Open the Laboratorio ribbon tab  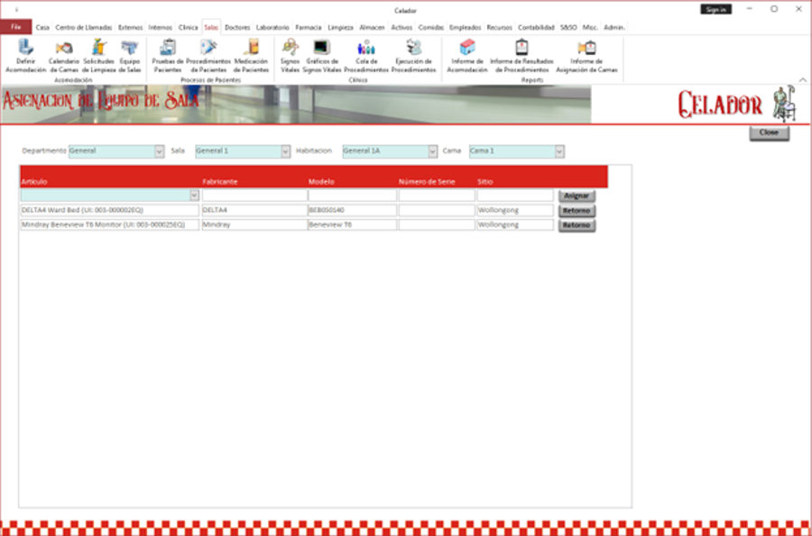click(272, 28)
